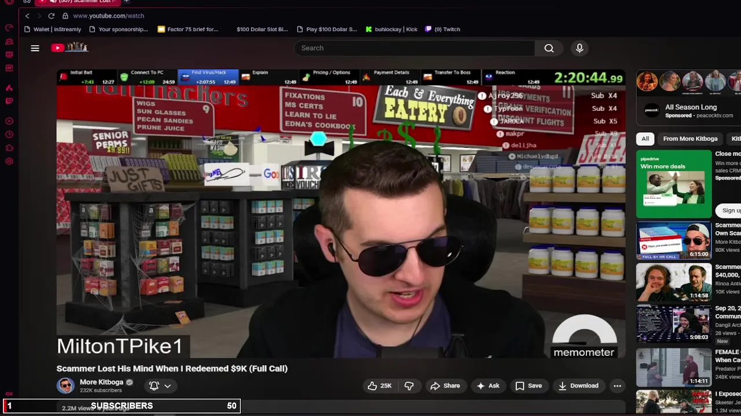Click the YouTube Search field
This screenshot has width=741, height=416.
click(x=414, y=48)
